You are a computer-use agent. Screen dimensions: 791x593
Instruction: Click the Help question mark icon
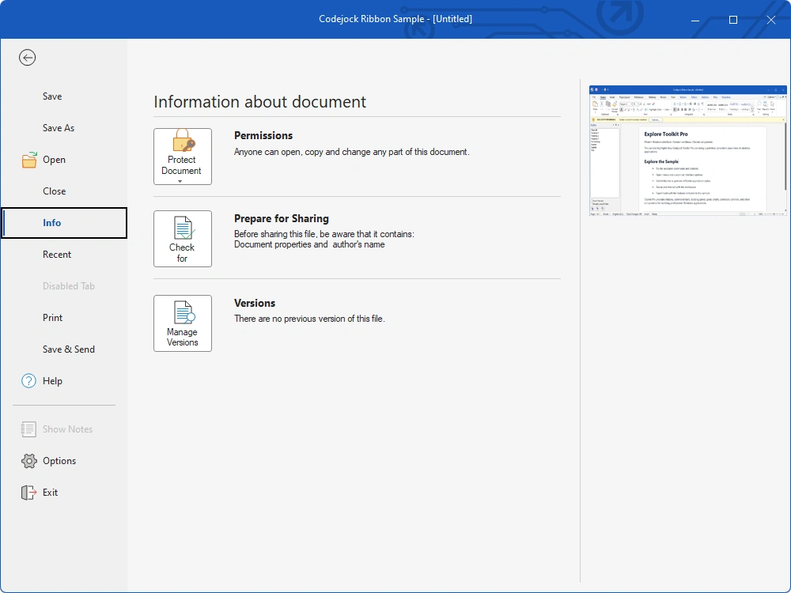[28, 381]
